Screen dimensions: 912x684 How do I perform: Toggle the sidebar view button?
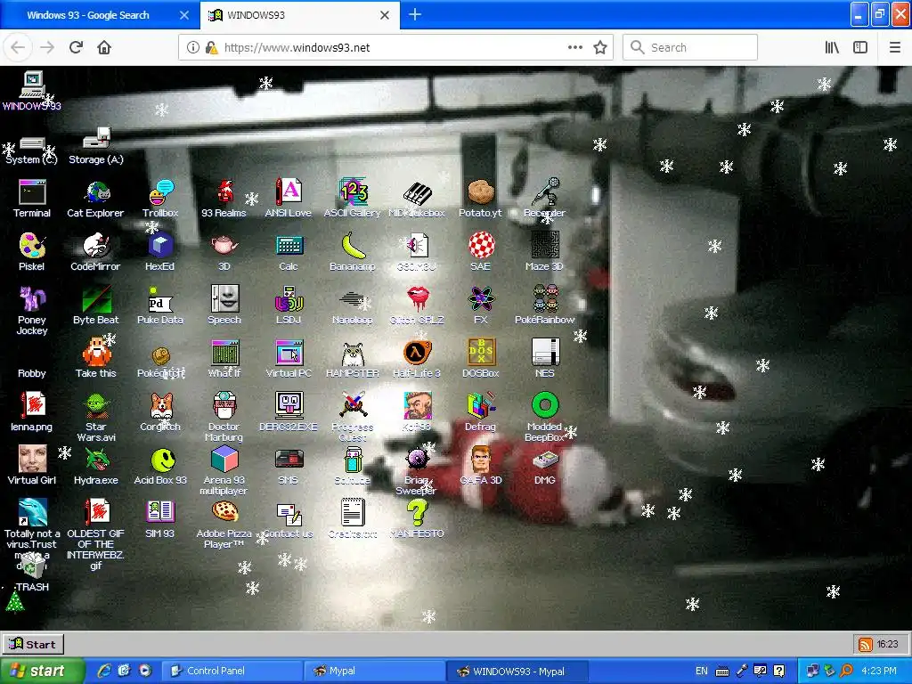[860, 48]
